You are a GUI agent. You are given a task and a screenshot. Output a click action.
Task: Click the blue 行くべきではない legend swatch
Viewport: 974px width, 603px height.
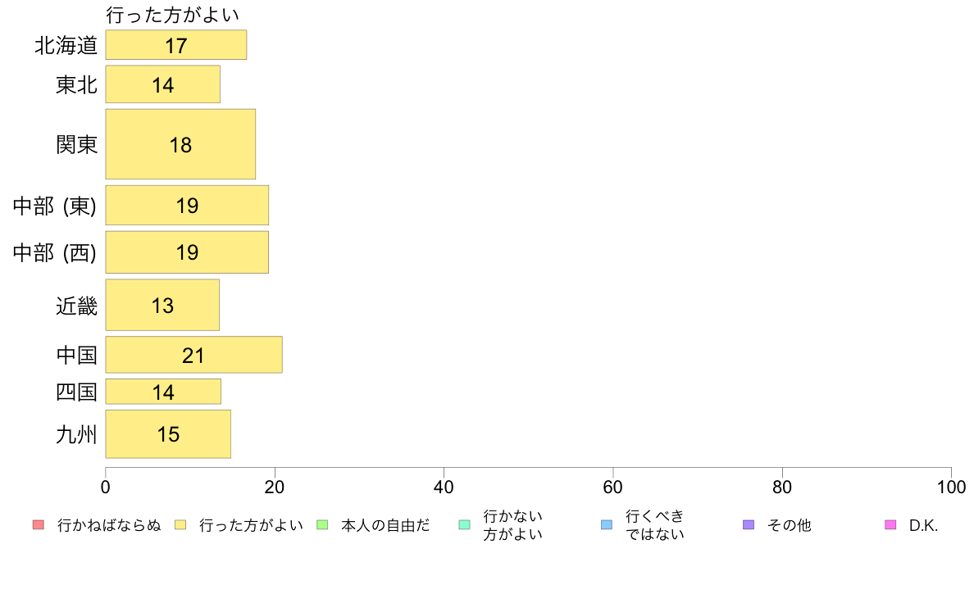click(607, 524)
